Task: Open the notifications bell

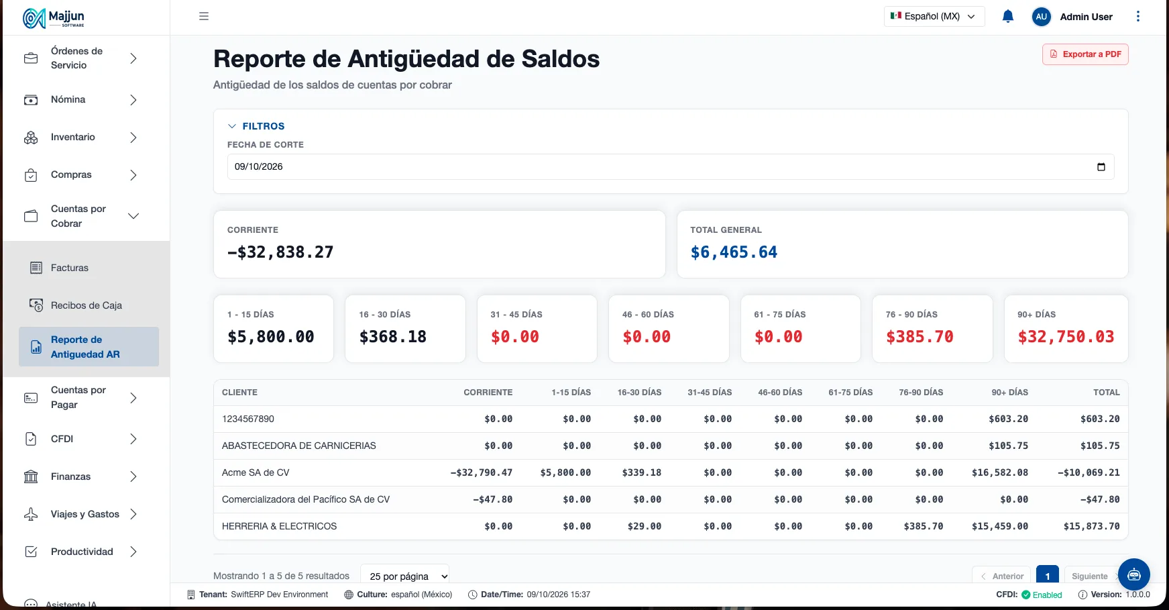Action: (1007, 16)
